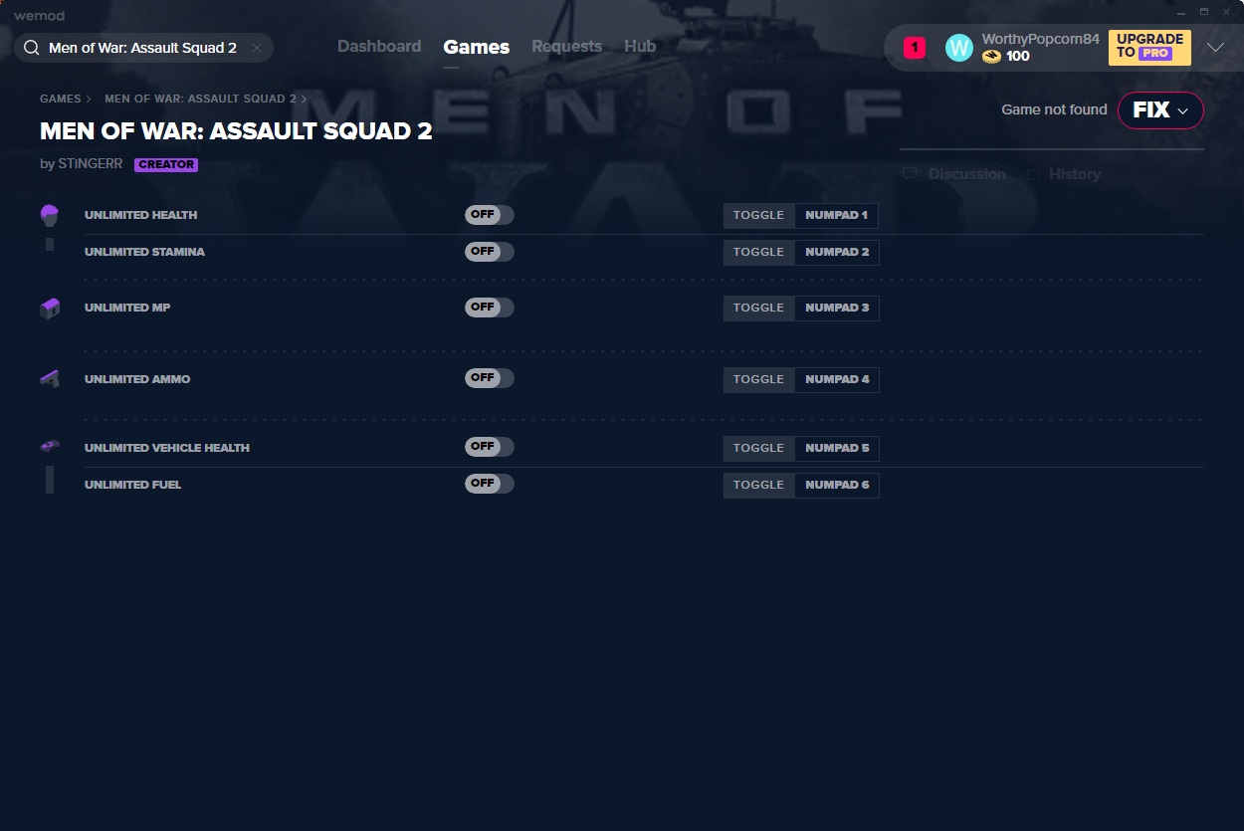1244x831 pixels.
Task: Open the GAMES breadcrumb link
Action: tap(61, 100)
